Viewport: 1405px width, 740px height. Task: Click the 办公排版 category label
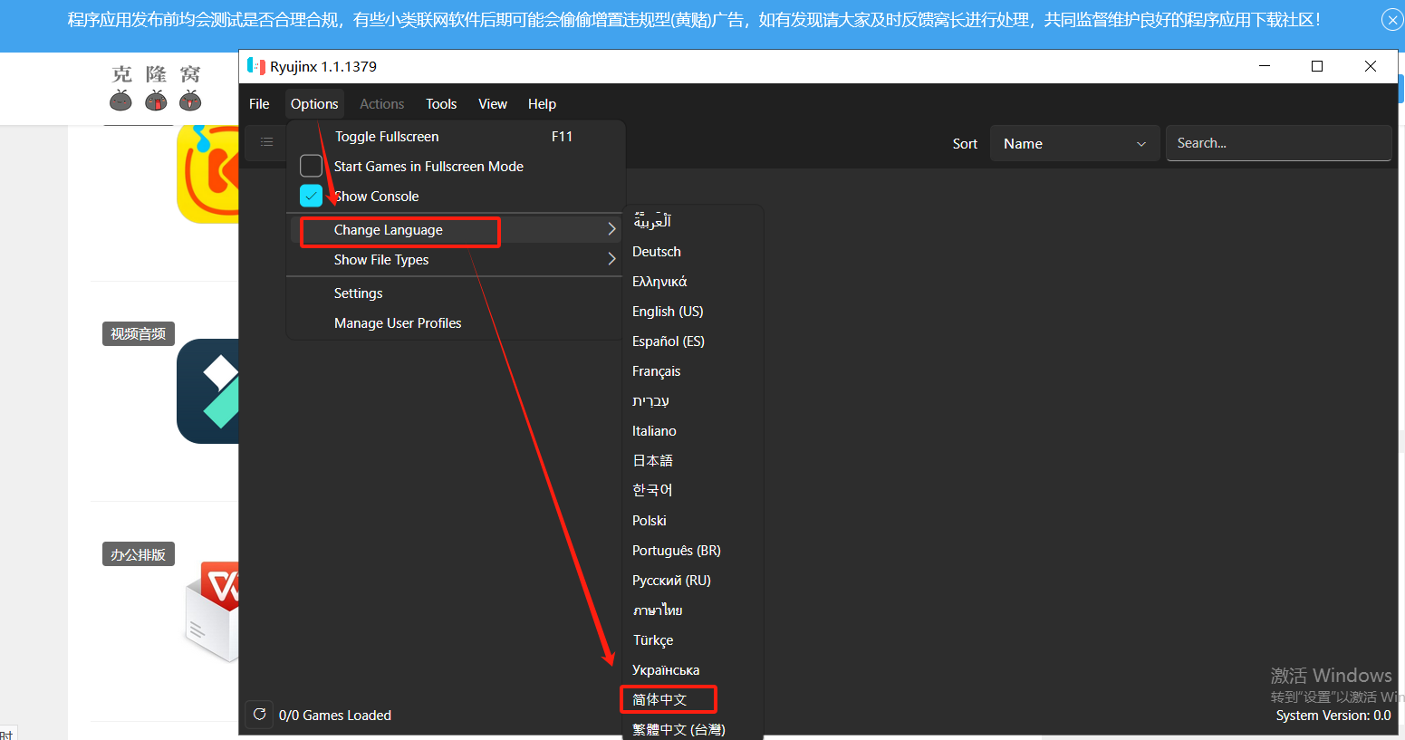[x=138, y=554]
